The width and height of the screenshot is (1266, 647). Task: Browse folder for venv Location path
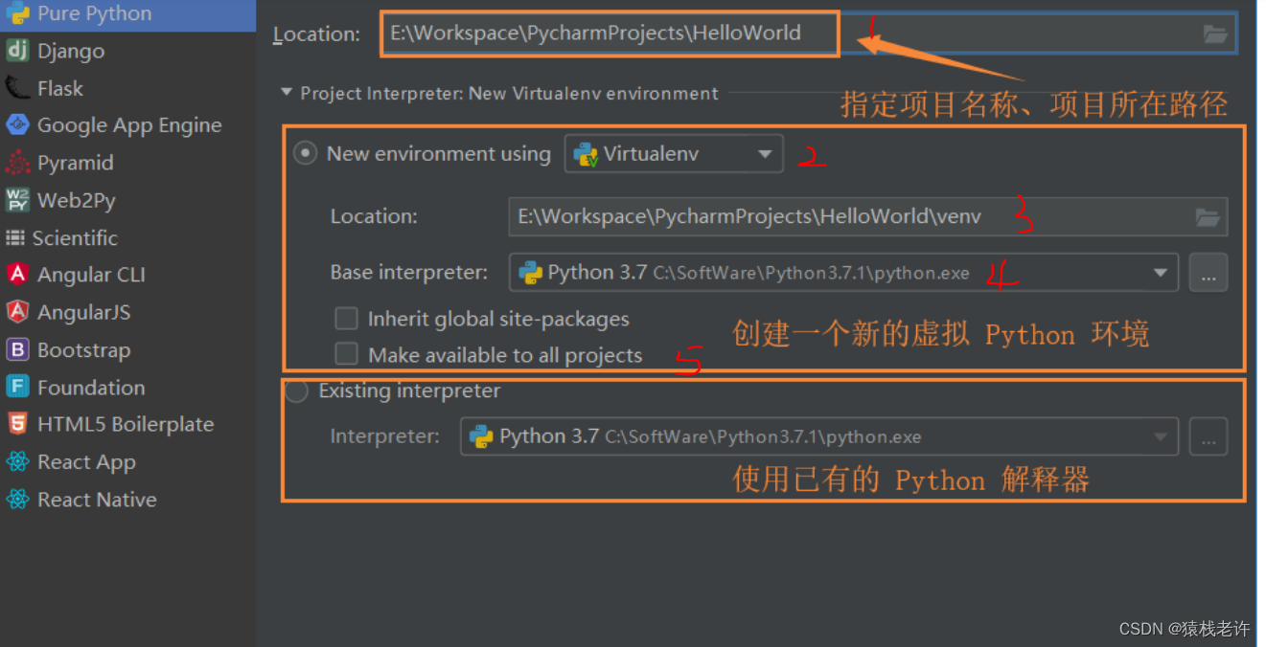click(1208, 217)
